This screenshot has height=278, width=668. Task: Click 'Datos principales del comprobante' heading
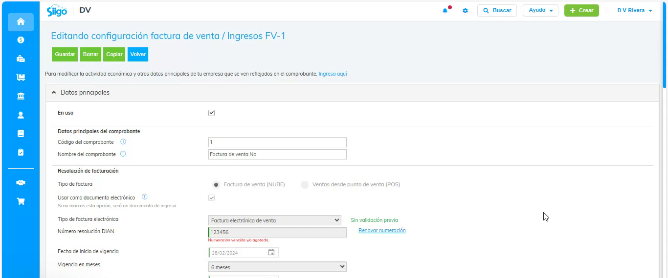point(99,131)
